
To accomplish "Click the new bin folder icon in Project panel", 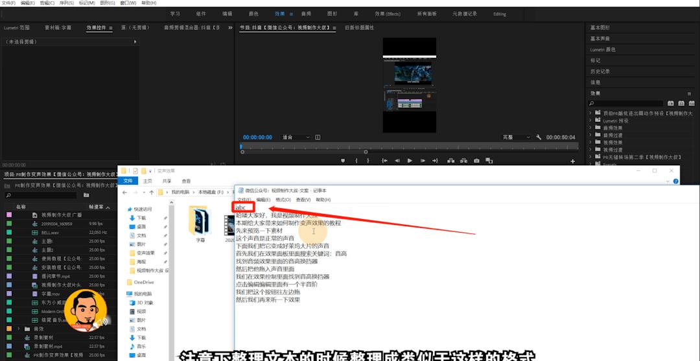I will click(x=86, y=196).
